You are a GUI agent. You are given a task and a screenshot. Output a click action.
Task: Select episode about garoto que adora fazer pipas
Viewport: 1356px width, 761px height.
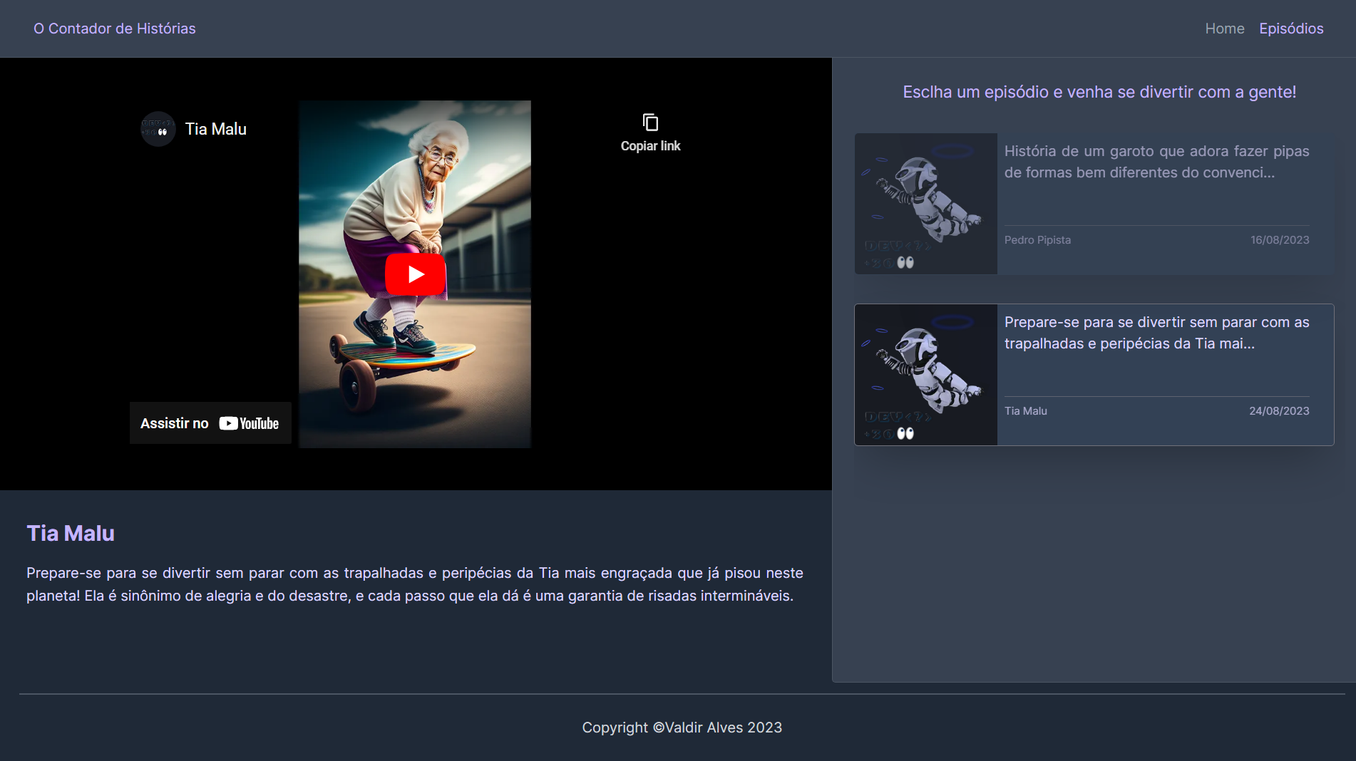point(1156,162)
